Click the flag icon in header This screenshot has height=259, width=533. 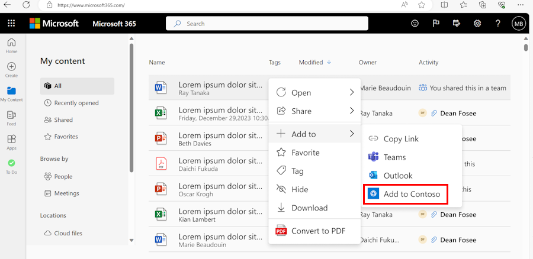436,24
